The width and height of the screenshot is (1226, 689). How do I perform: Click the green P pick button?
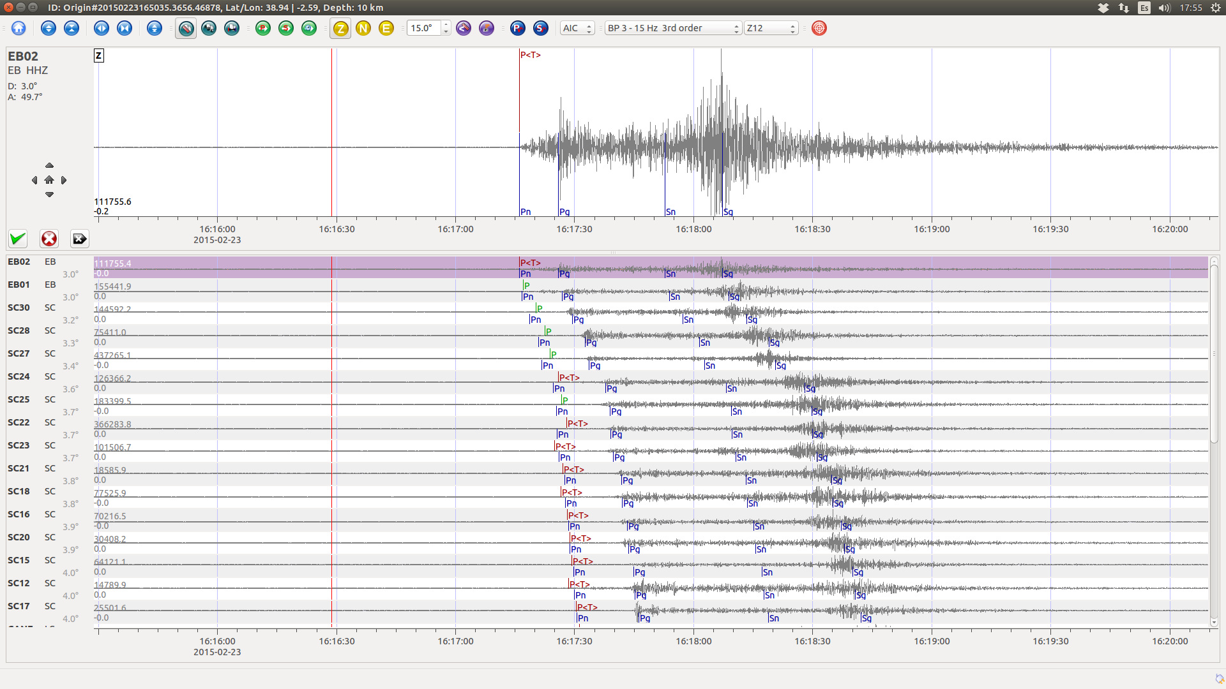coord(263,28)
